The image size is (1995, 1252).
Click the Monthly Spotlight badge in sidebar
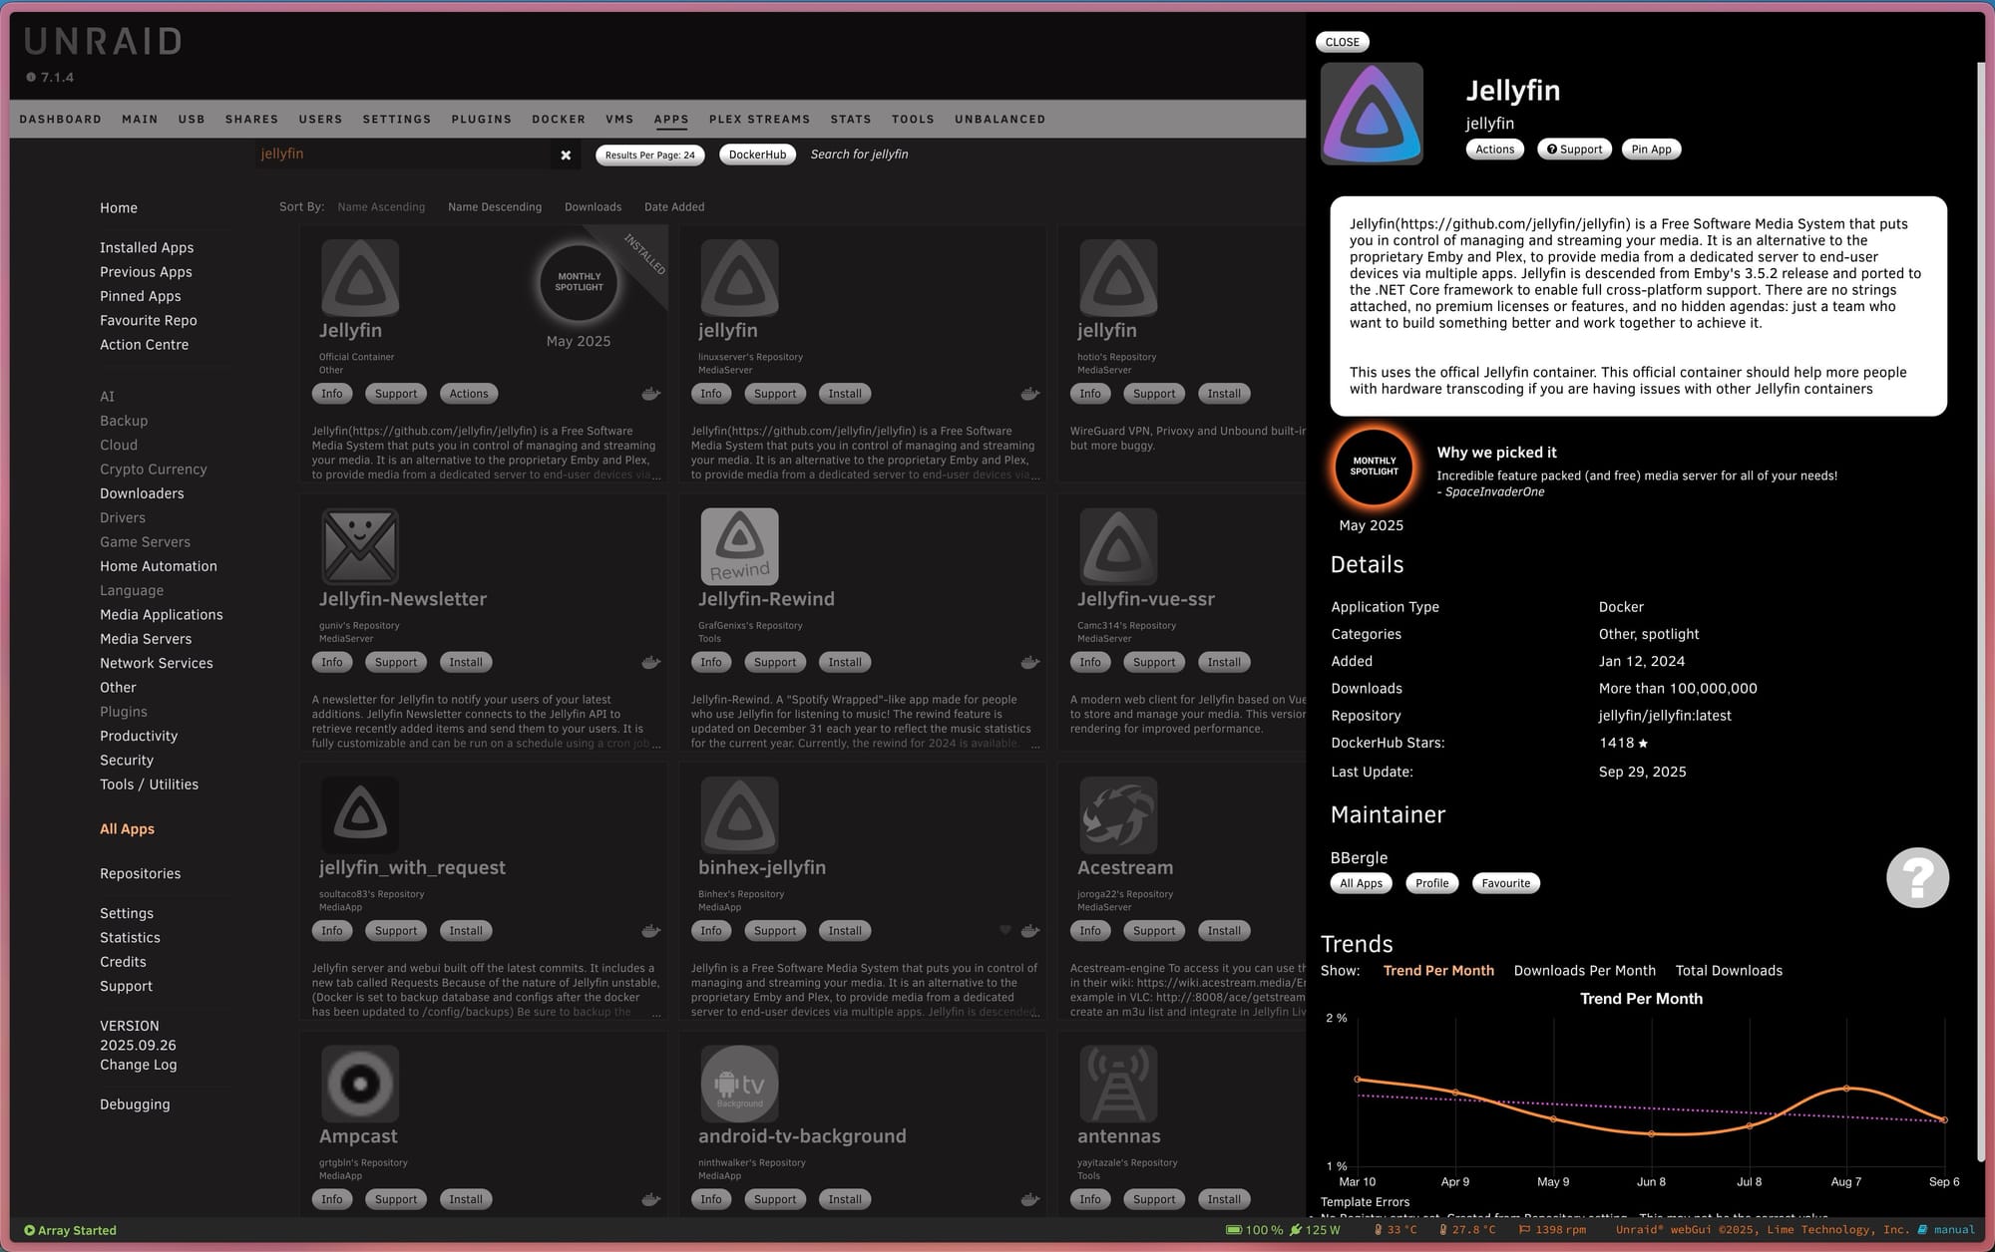point(1374,467)
